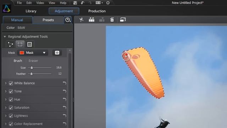Screen dimensions: 227x128
Task: Collapse the Regional Adjustment Tools section
Action: click(x=5, y=37)
